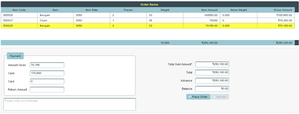Select the row with item code 500026
This screenshot has height=114, width=299.
[19, 15]
